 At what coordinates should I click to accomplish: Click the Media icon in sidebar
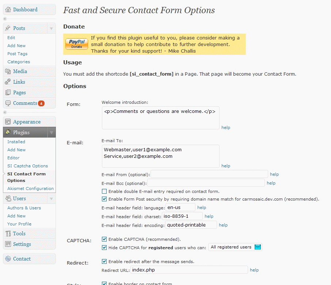(x=8, y=72)
